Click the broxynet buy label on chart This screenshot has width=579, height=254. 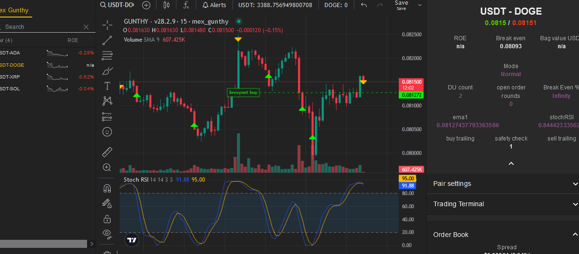click(x=244, y=93)
